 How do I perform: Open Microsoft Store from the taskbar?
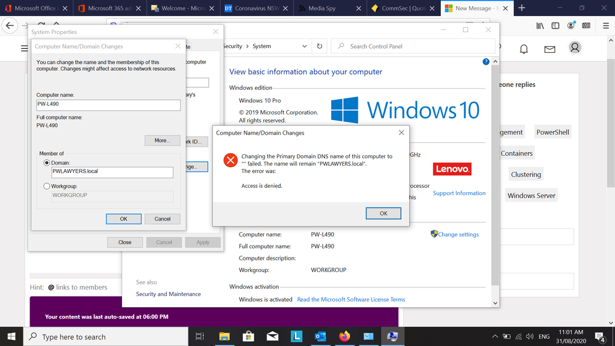coord(248,337)
